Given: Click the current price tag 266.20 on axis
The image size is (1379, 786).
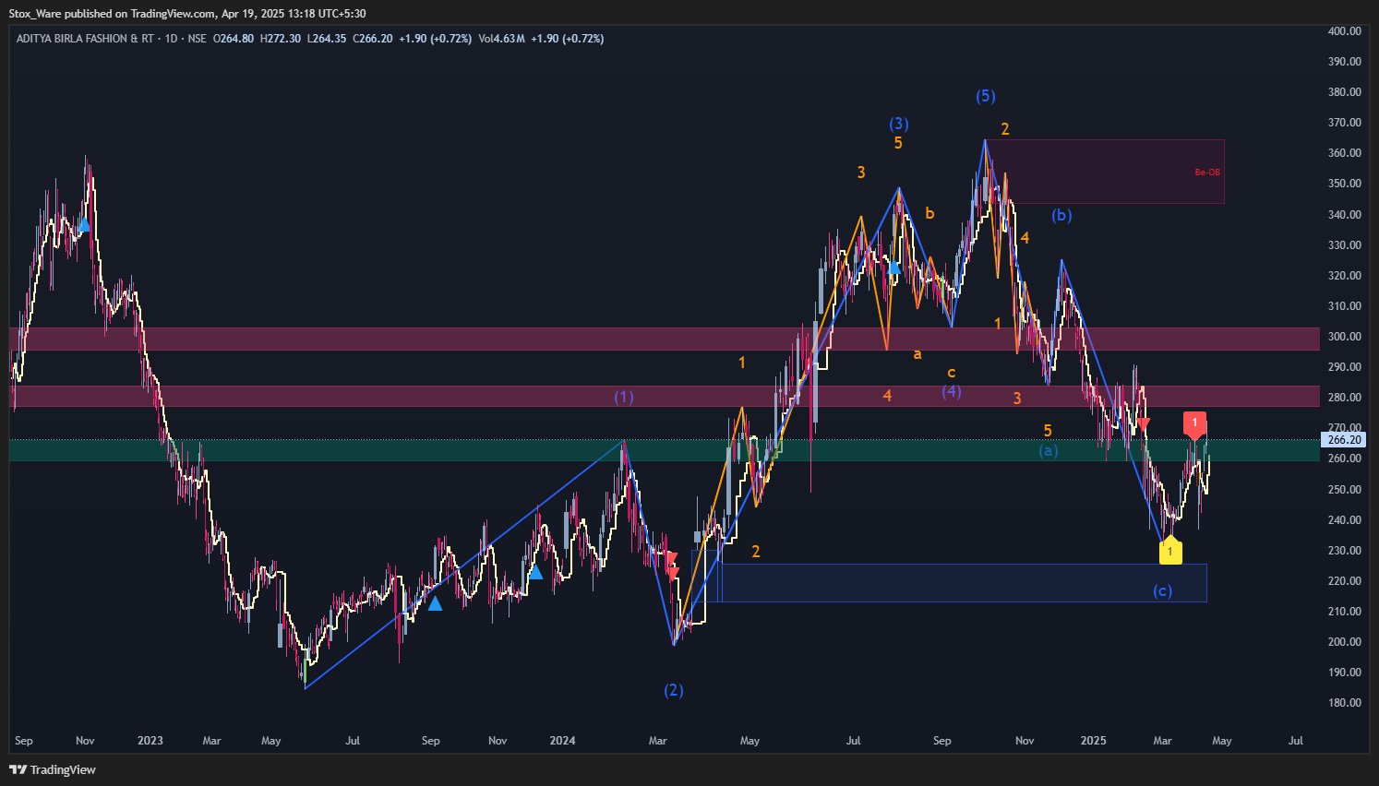Looking at the screenshot, I should [1344, 440].
